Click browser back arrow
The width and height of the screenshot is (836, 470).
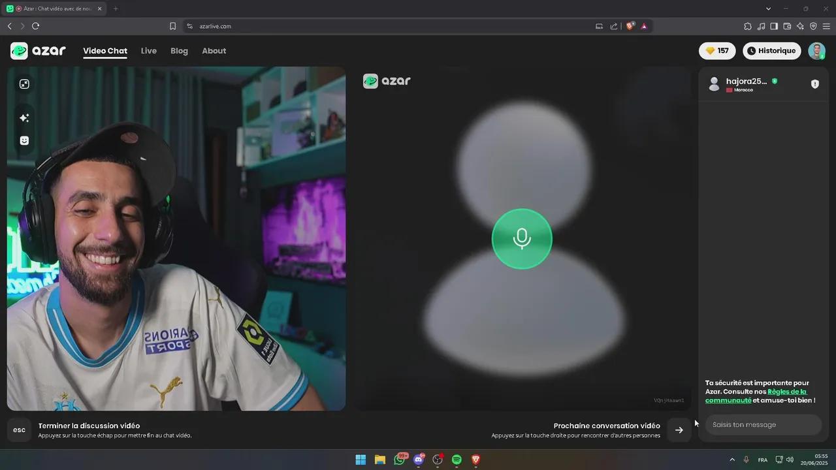click(x=9, y=26)
